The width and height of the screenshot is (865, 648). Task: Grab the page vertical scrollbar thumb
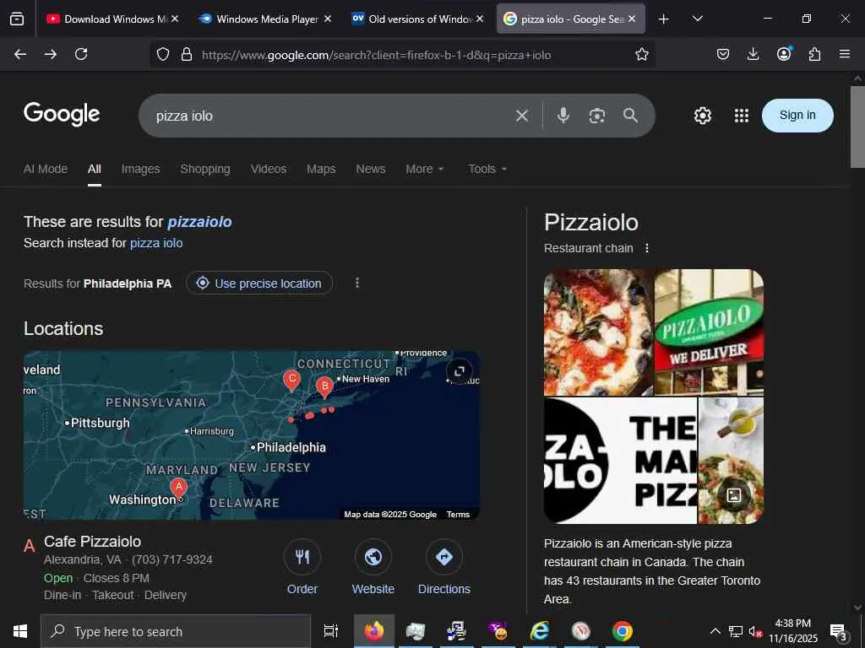(x=857, y=127)
